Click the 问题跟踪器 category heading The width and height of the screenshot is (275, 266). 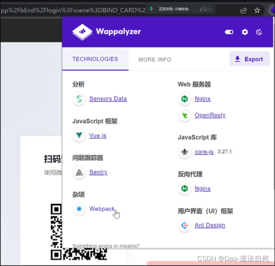point(88,158)
